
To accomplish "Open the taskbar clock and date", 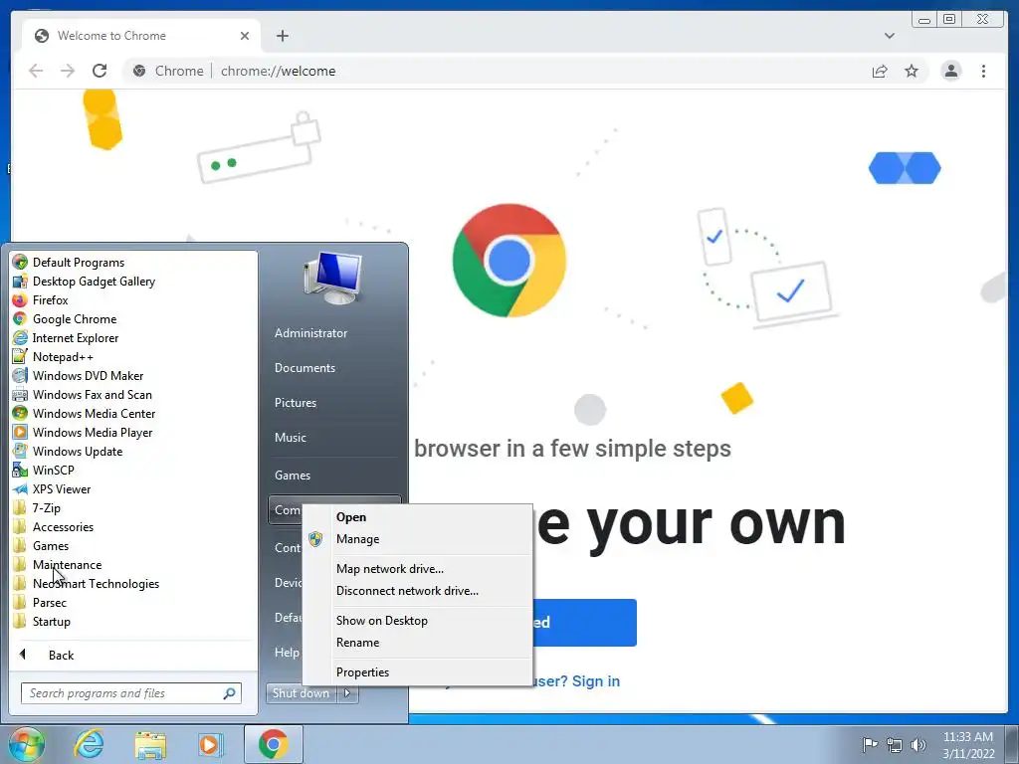I will coord(968,745).
